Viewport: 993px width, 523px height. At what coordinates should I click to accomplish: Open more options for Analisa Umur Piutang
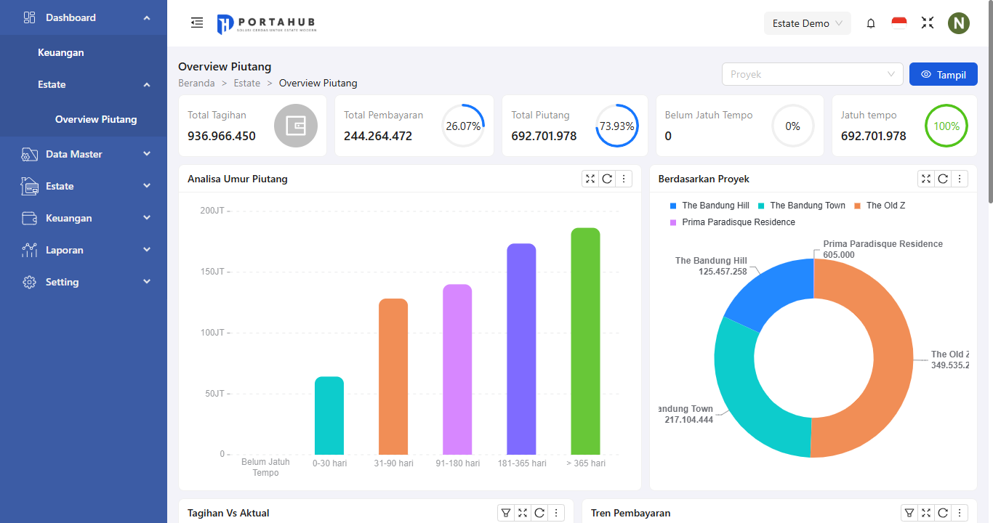624,179
